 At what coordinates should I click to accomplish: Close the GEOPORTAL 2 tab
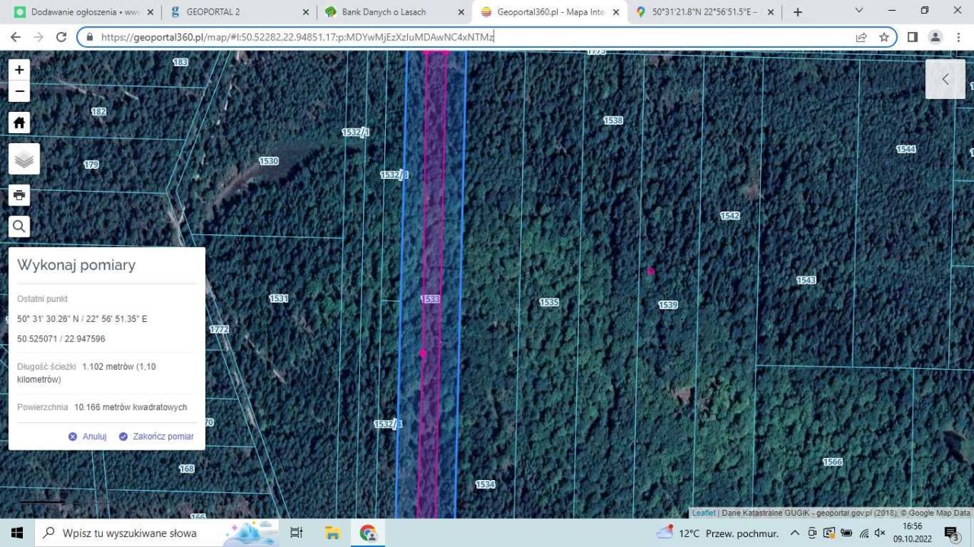pos(305,12)
